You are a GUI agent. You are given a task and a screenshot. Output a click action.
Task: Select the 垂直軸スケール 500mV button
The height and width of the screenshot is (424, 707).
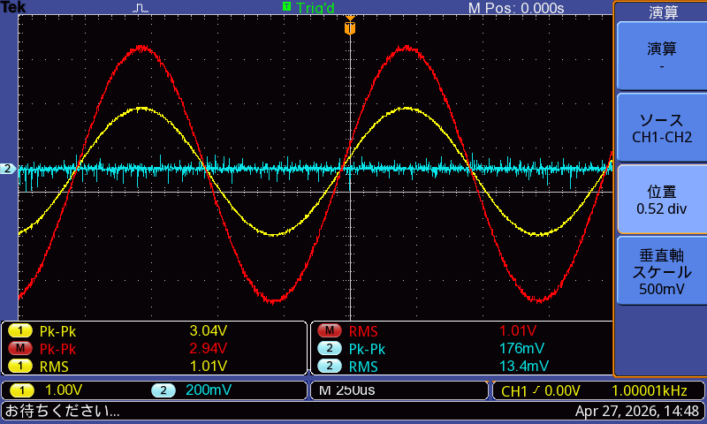pyautogui.click(x=661, y=271)
